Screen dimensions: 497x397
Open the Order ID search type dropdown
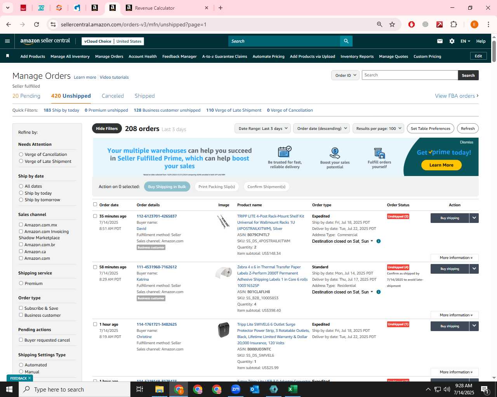(x=346, y=75)
